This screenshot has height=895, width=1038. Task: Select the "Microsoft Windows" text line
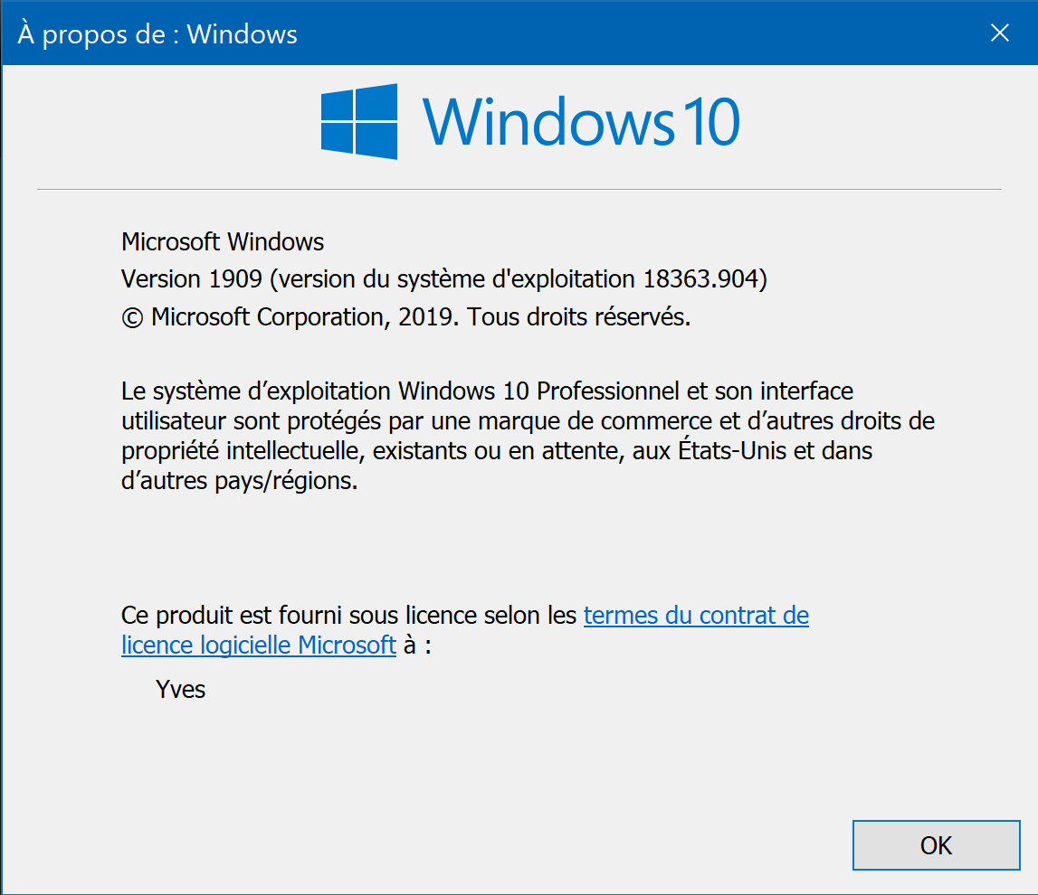223,242
